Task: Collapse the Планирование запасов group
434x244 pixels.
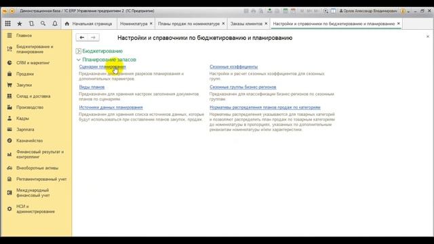Action: tap(79, 60)
